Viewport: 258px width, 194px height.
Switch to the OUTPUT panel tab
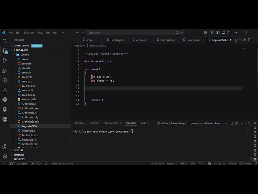94,123
